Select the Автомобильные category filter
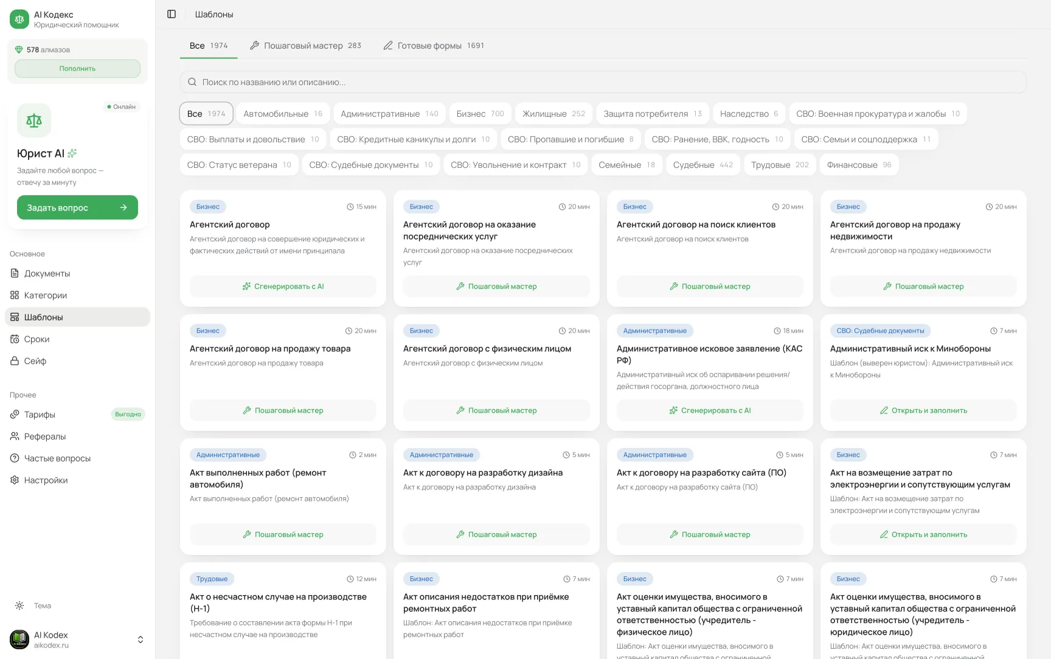The image size is (1051, 659). [x=283, y=114]
